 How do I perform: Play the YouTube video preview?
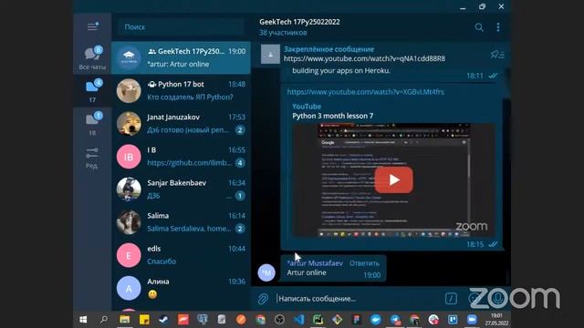pyautogui.click(x=393, y=180)
